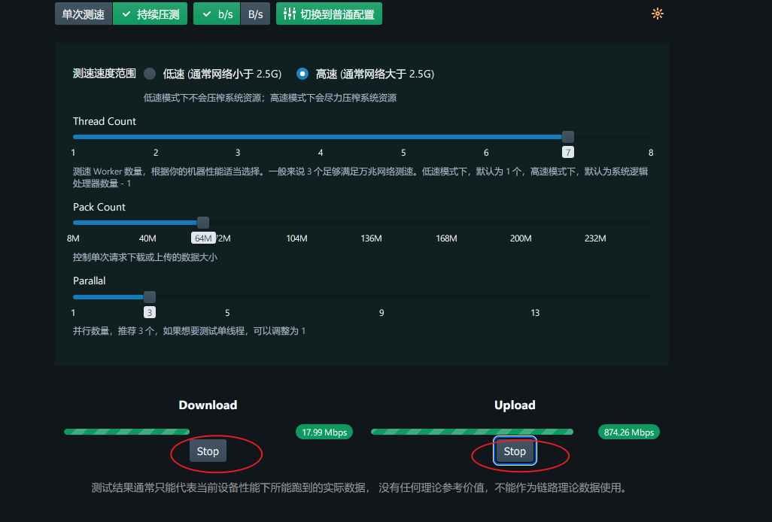Viewport: 772px width, 522px height.
Task: Click the 874.26 Mbps upload speed badge
Action: point(629,432)
